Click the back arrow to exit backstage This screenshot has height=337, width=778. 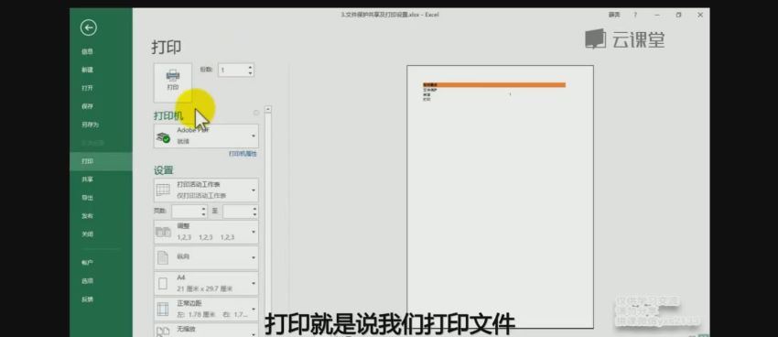tap(88, 27)
